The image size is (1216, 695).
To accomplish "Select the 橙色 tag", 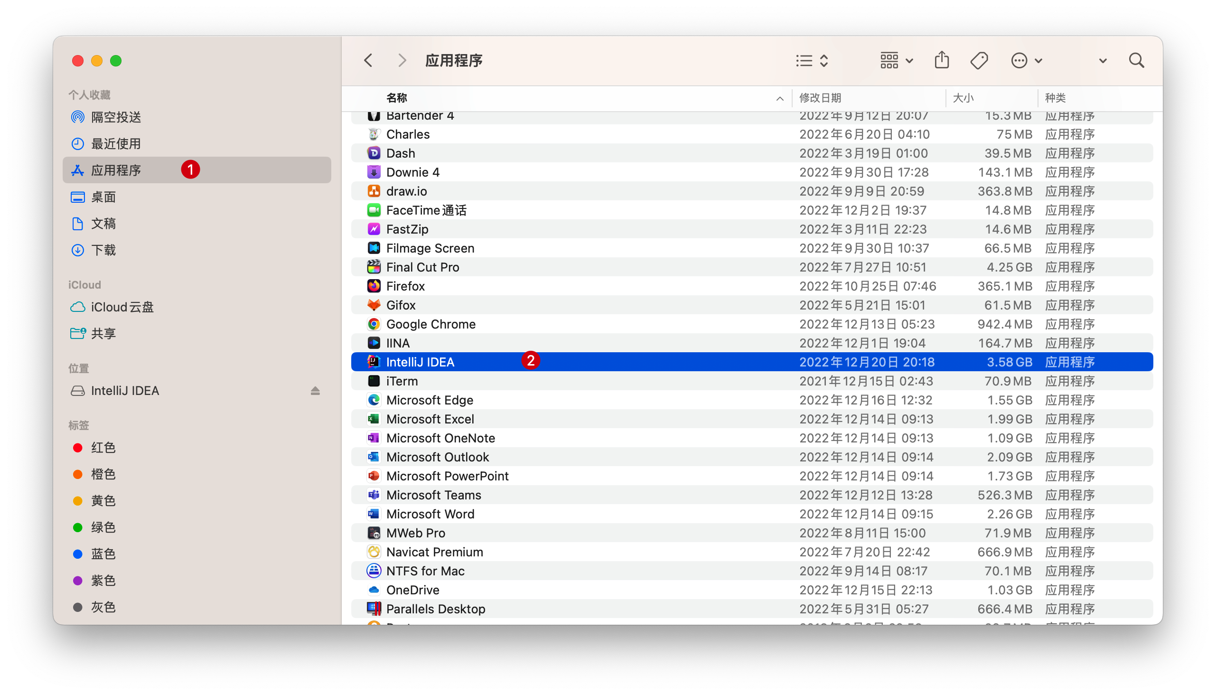I will [196, 474].
